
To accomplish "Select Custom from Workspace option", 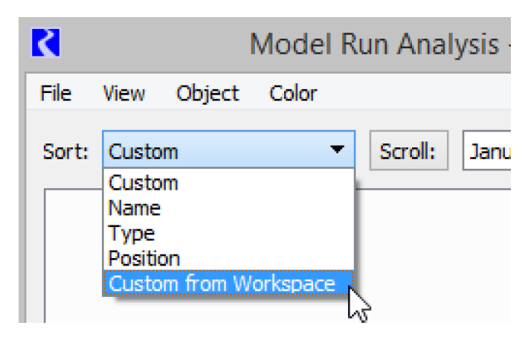I will pyautogui.click(x=221, y=283).
